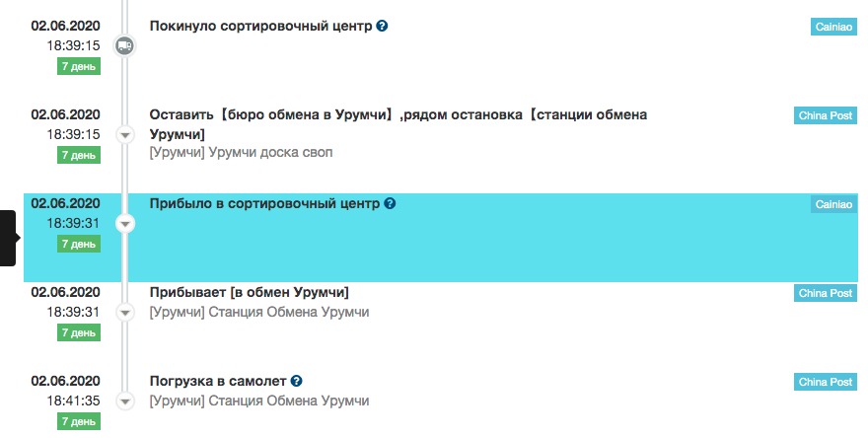
Task: Click China Post tag beside Погрузка в самолет
Action: pos(826,382)
